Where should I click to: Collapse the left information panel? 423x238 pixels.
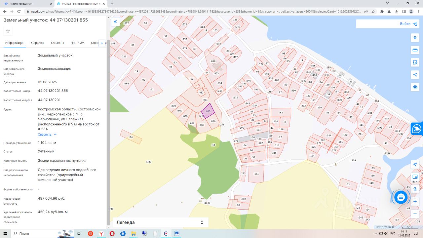tap(115, 22)
